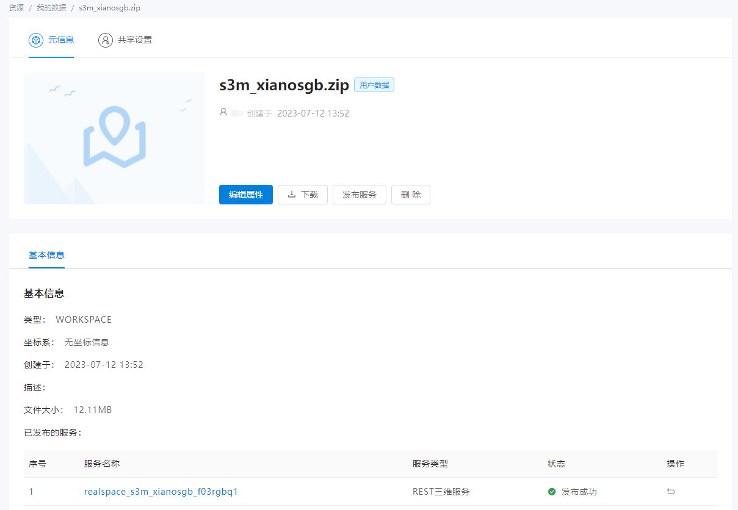Open the 共享设置 tab label
The width and height of the screenshot is (738, 510).
[x=135, y=40]
